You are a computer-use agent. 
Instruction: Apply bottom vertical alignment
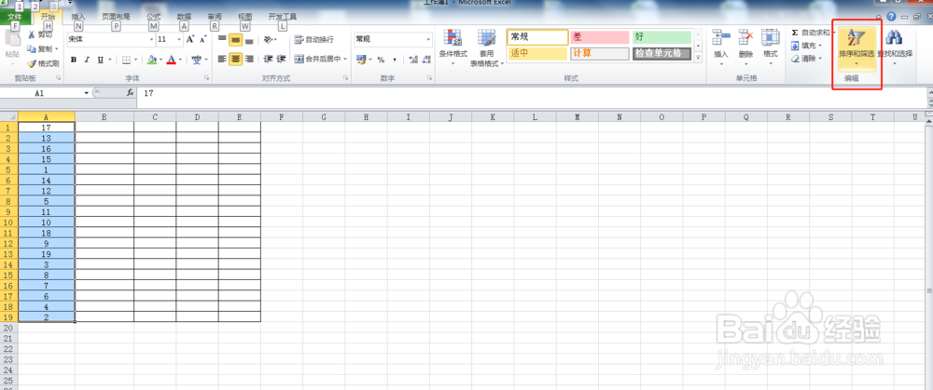(249, 40)
